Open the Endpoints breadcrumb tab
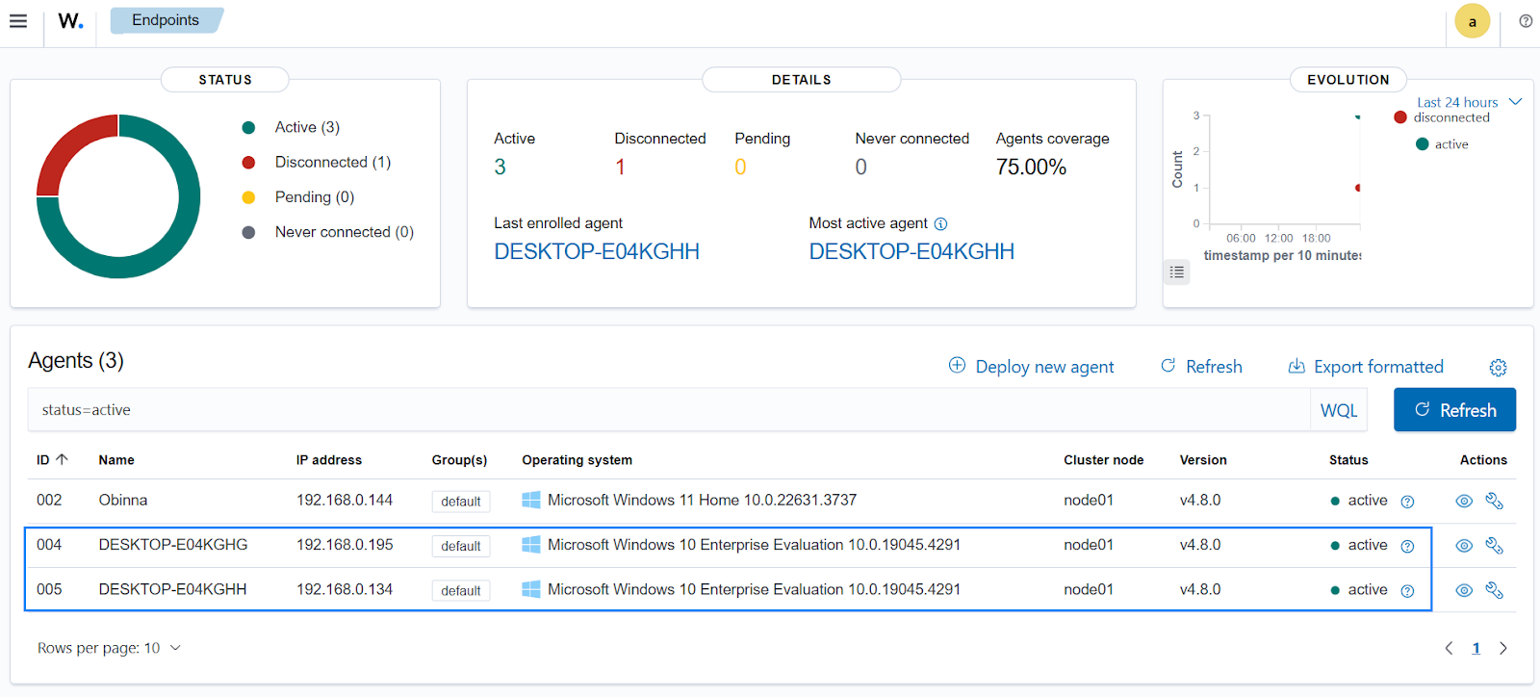1540x697 pixels. (166, 20)
